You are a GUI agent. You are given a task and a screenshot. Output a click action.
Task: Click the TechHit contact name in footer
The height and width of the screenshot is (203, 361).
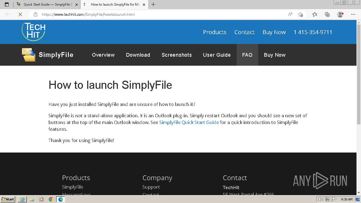[x=231, y=187]
